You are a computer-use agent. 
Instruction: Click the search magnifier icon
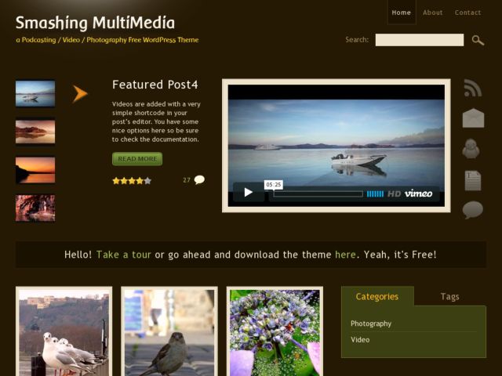point(478,40)
